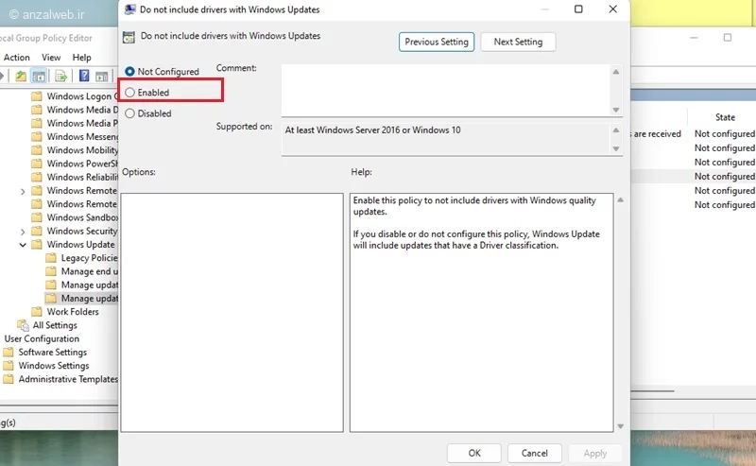Click the Up One Level folder toolbar icon
This screenshot has width=756, height=466.
pos(21,76)
